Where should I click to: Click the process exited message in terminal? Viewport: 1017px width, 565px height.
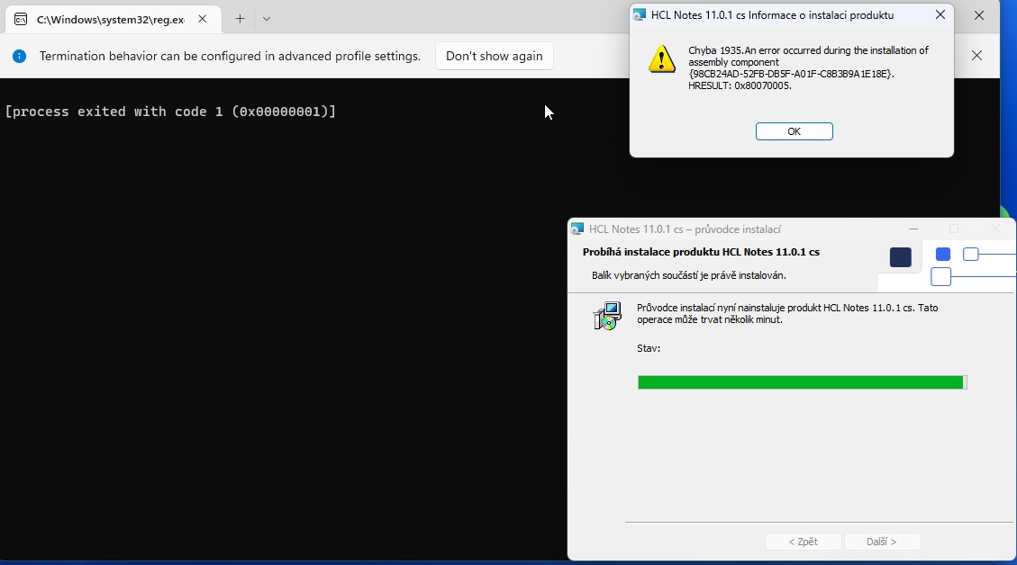(170, 112)
